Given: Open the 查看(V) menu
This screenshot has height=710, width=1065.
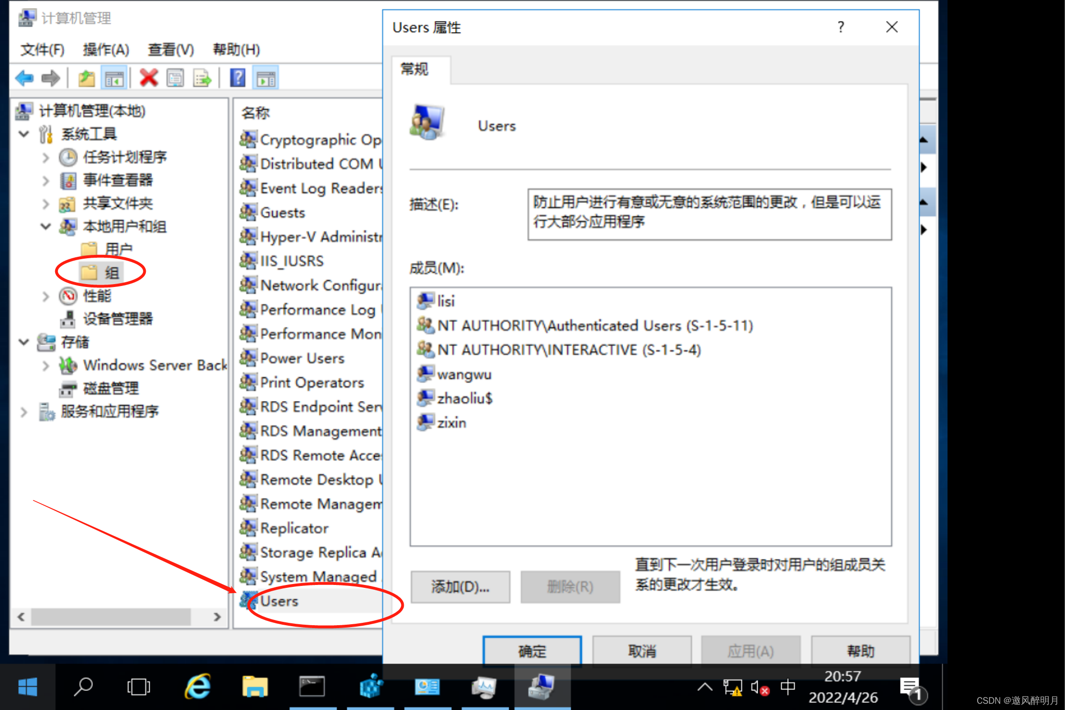Looking at the screenshot, I should (171, 49).
